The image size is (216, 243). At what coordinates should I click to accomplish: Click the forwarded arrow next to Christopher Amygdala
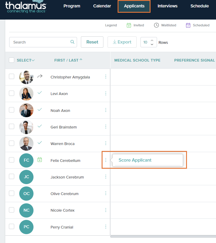(40, 76)
